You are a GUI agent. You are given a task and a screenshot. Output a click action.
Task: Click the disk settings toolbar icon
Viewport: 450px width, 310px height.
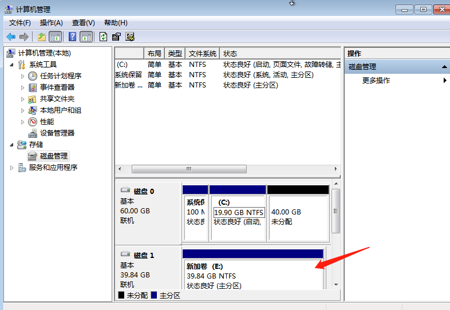point(130,37)
